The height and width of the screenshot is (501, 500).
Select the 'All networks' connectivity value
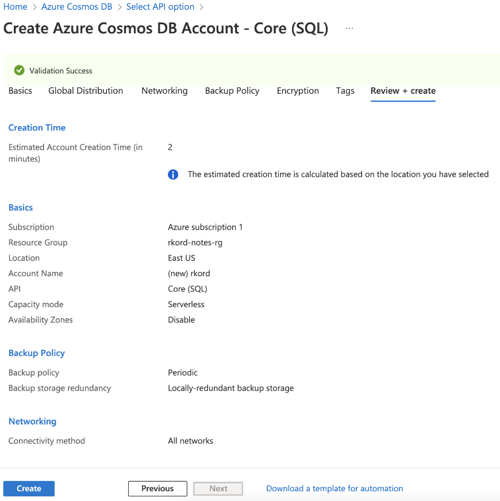coord(190,441)
